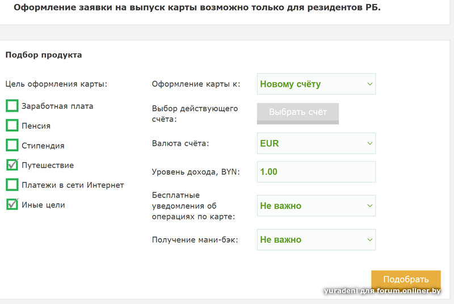
Task: Expand the EUR currency dropdown
Action: point(316,143)
